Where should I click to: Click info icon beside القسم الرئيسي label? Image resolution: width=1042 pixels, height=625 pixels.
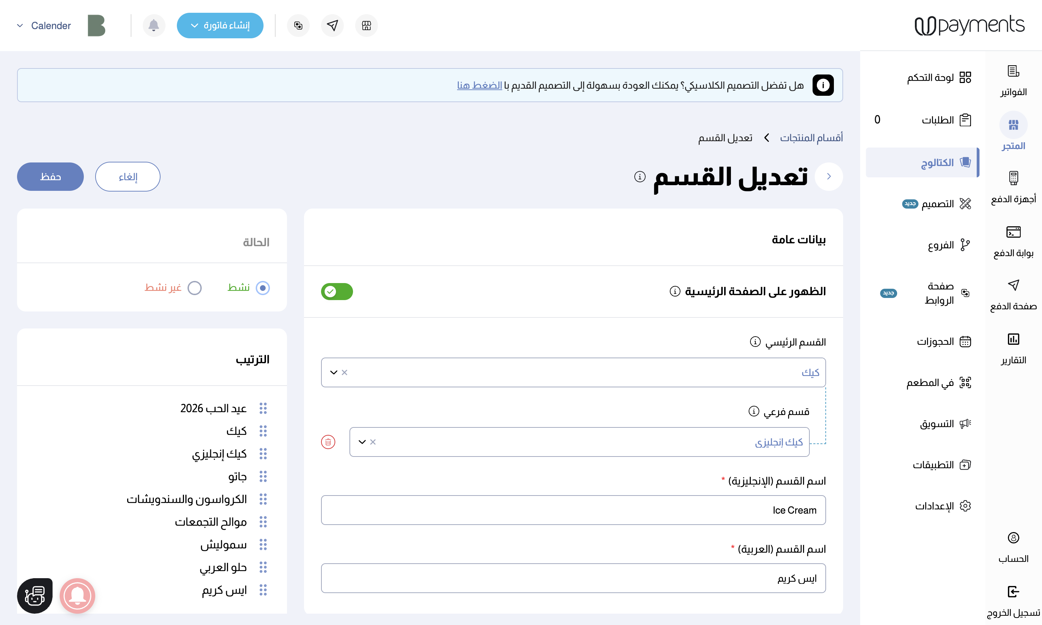click(755, 342)
